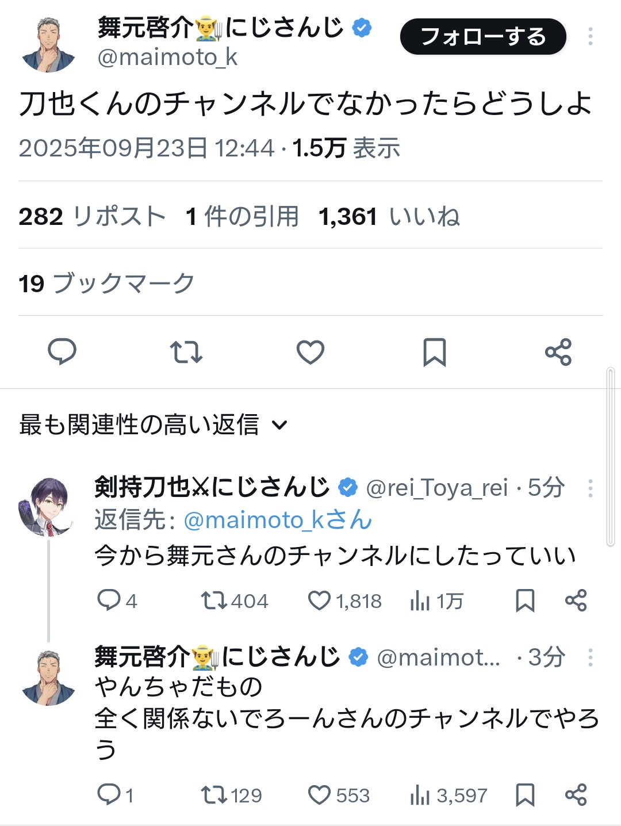Tap the share icon on the main post
Image resolution: width=621 pixels, height=826 pixels.
(x=558, y=352)
